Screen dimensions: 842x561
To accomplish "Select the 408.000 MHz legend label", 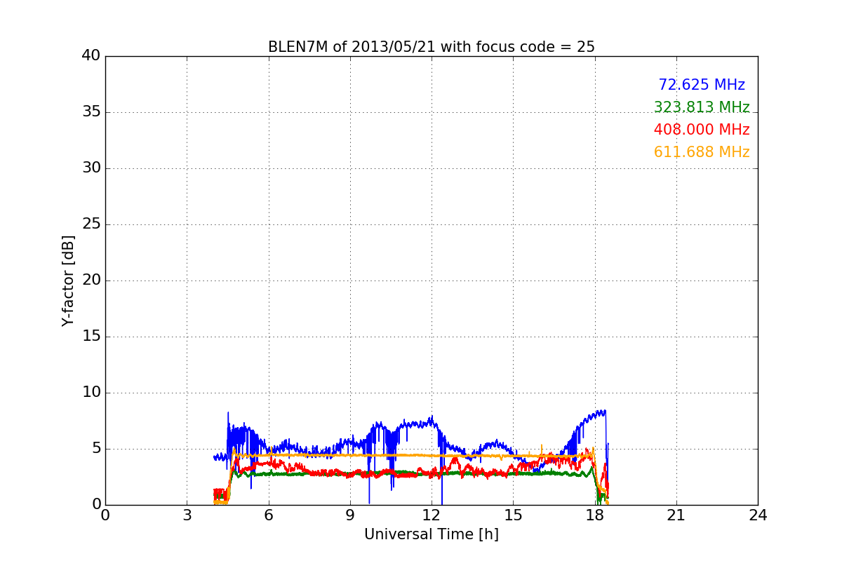I will [x=702, y=130].
